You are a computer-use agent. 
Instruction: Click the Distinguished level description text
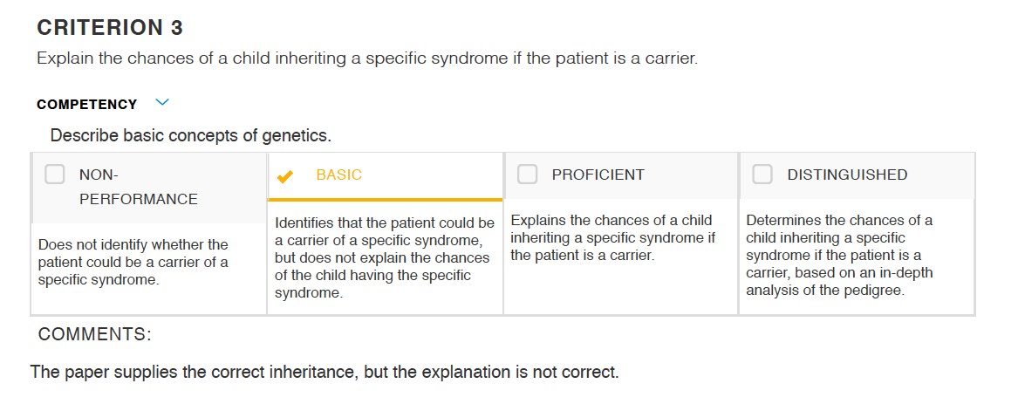pos(839,255)
